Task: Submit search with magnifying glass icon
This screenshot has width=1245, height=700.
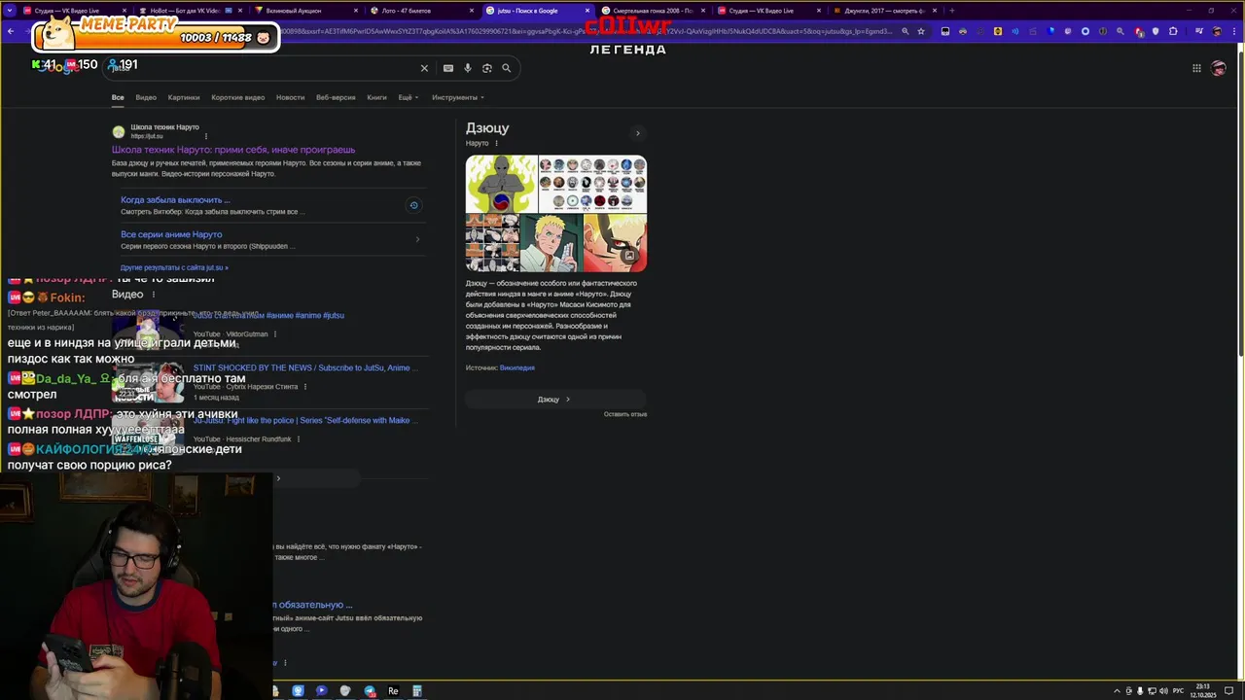Action: (506, 68)
